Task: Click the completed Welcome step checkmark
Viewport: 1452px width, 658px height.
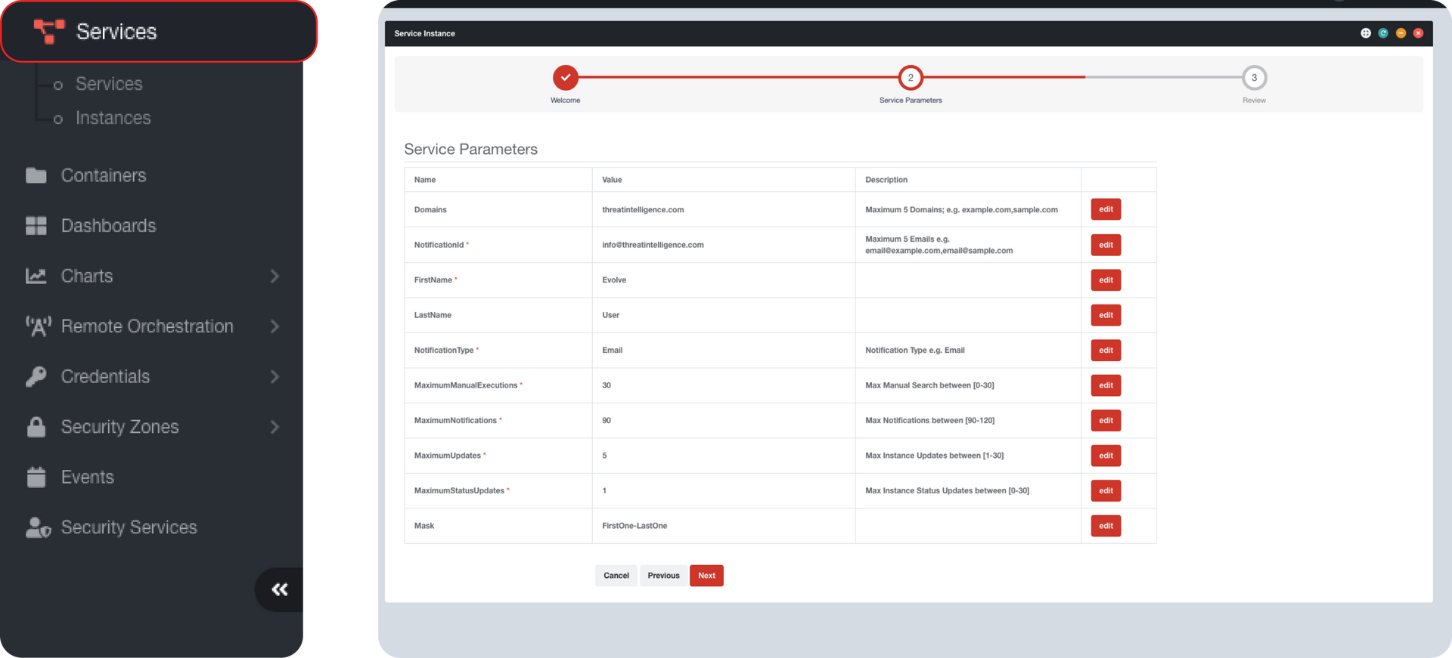Action: coord(566,77)
